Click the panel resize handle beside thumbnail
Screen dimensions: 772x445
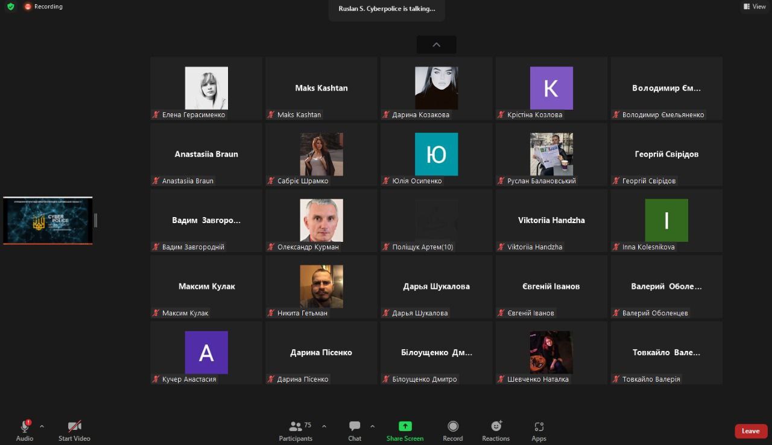(95, 221)
